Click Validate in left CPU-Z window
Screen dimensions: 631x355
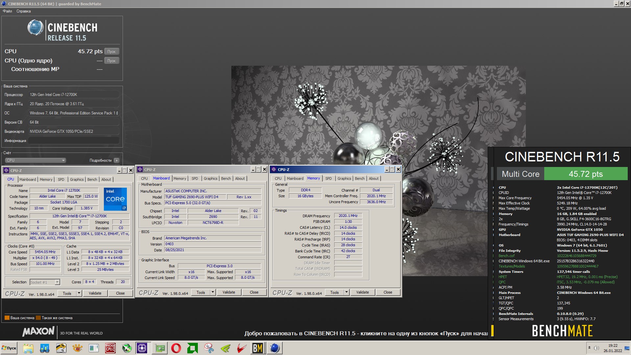click(x=95, y=294)
